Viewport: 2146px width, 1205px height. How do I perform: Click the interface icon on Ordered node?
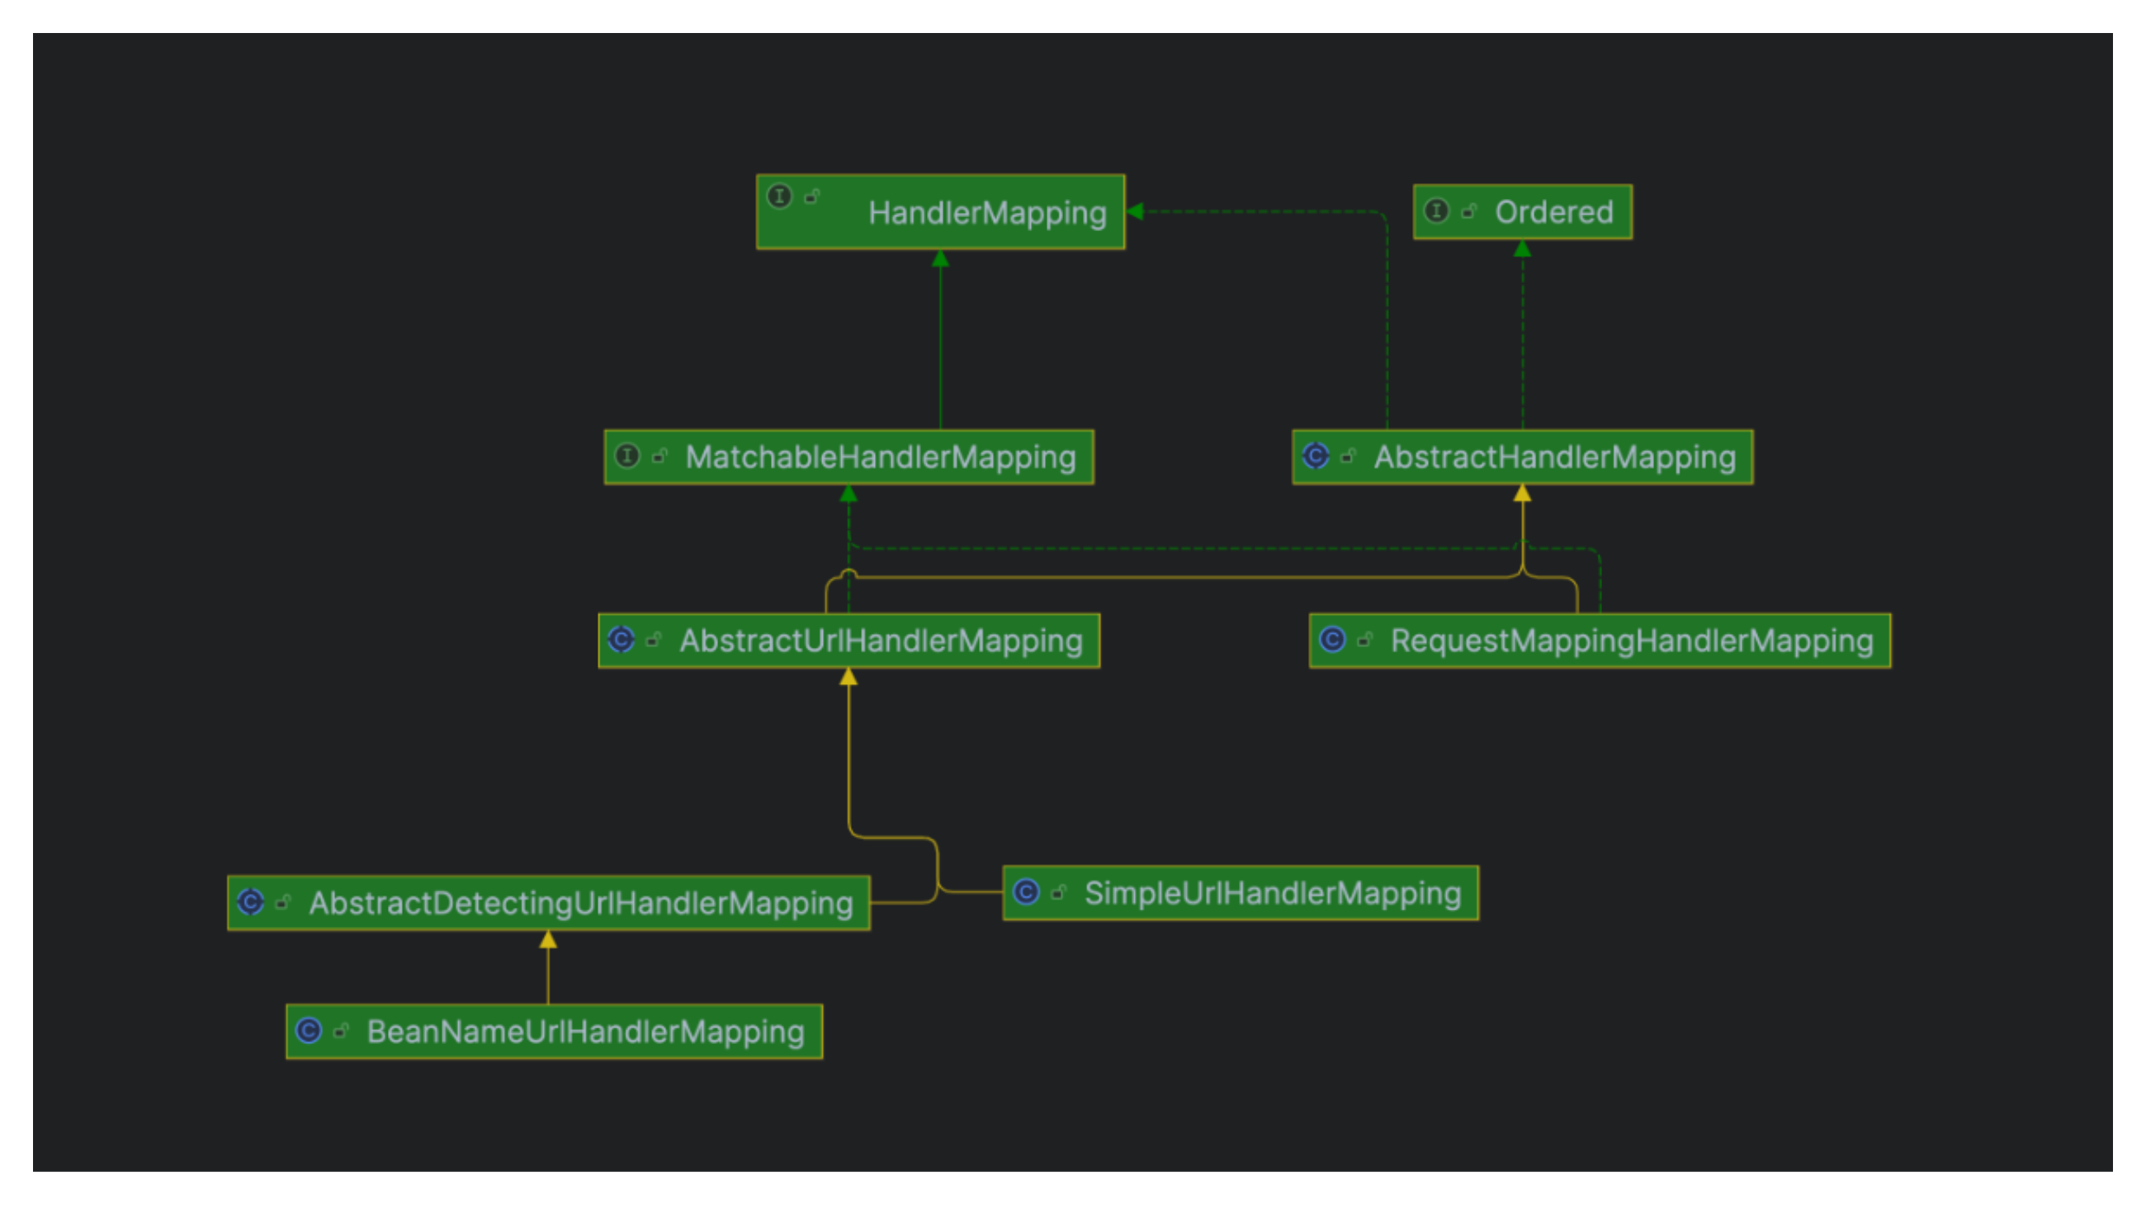click(x=1436, y=210)
